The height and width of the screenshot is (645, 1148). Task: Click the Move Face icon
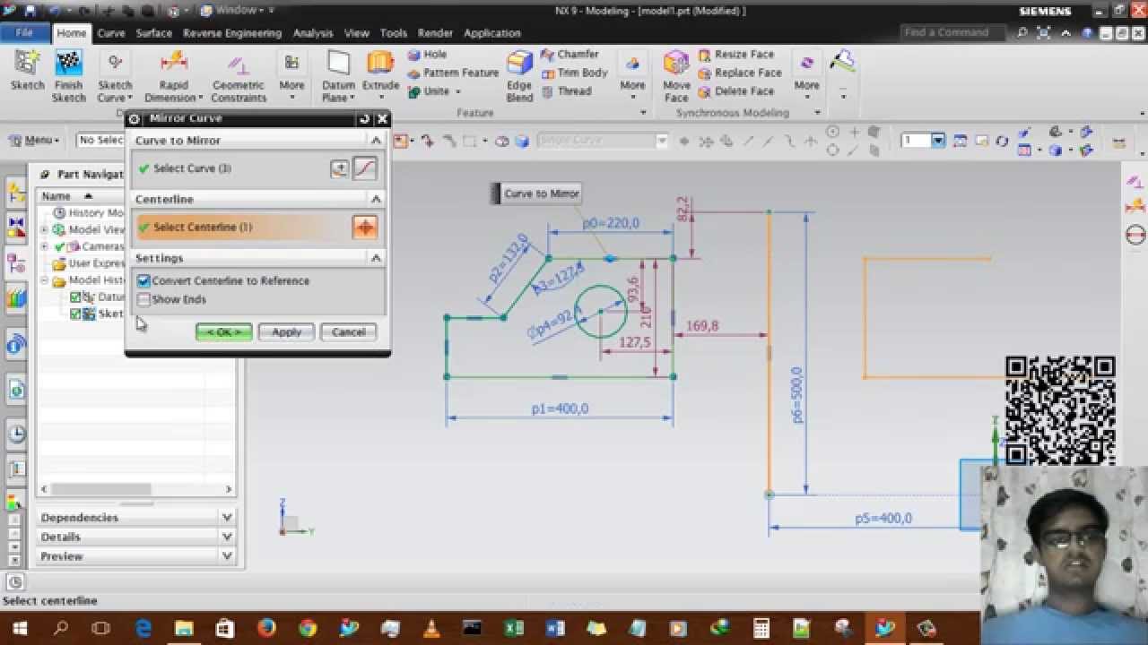[x=676, y=63]
